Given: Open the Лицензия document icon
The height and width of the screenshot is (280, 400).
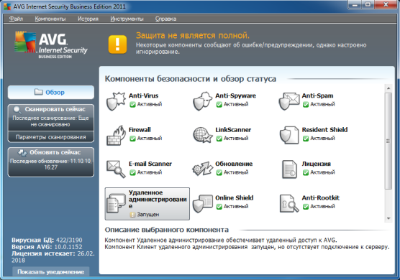Looking at the screenshot, I should tap(289, 169).
